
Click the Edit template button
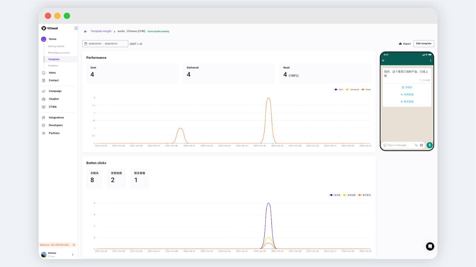[424, 44]
